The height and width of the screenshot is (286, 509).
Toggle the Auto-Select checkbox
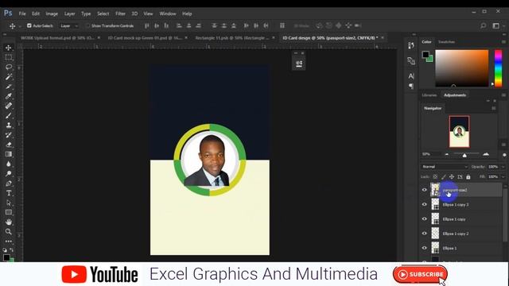point(29,25)
